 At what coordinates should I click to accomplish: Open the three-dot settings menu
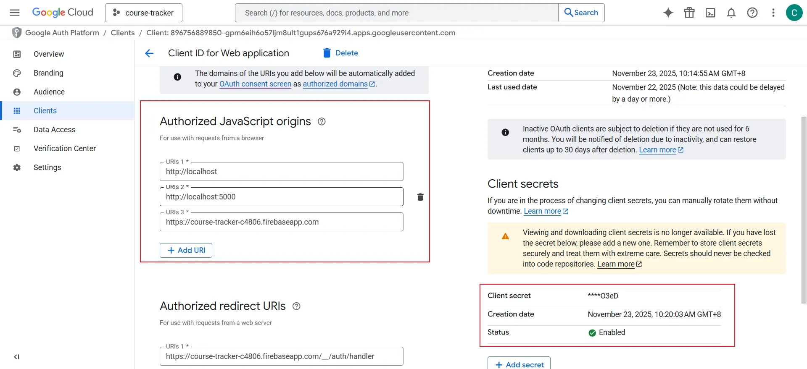(x=773, y=13)
